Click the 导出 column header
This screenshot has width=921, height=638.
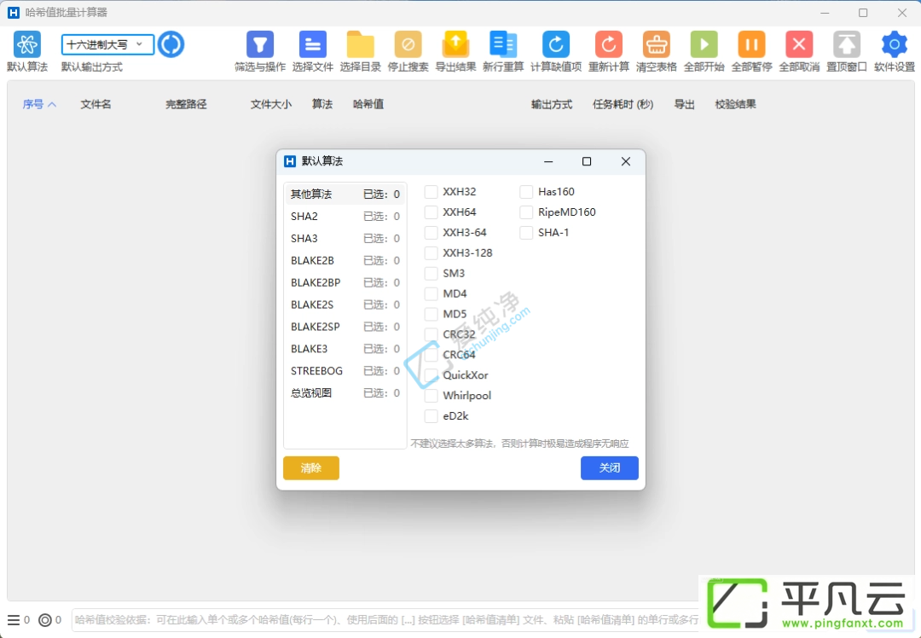point(684,105)
